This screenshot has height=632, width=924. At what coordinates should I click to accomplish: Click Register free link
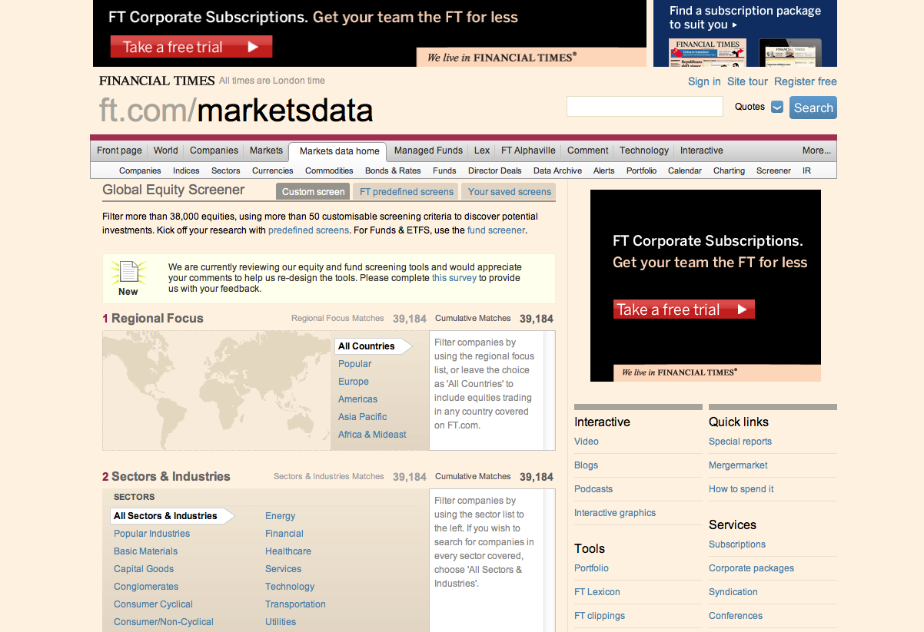click(806, 81)
